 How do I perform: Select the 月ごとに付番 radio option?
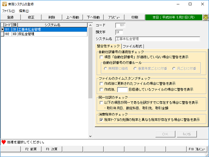click(x=174, y=69)
